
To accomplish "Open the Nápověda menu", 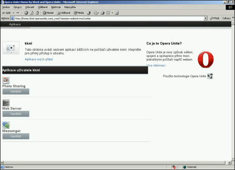I will [x=70, y=7].
